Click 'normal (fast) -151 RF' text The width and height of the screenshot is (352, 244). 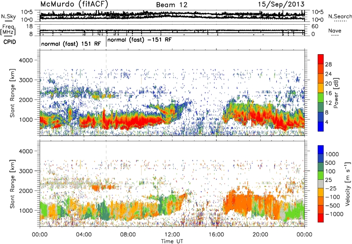[139, 40]
